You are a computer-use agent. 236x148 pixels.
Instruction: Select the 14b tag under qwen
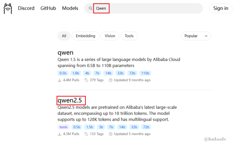tap(108, 73)
